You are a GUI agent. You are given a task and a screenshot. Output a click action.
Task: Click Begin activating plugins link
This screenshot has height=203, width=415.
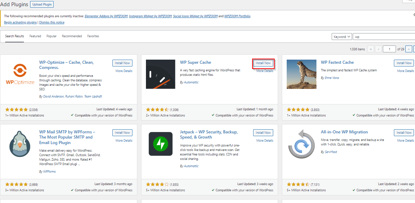pyautogui.click(x=20, y=22)
